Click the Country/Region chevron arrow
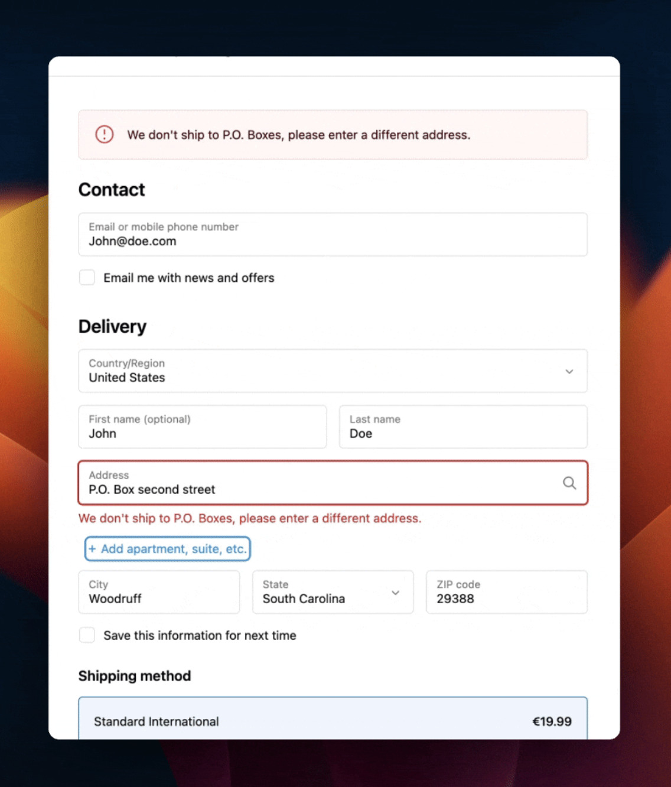 [x=569, y=372]
